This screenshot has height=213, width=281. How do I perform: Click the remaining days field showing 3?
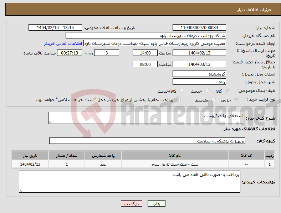click(107, 53)
